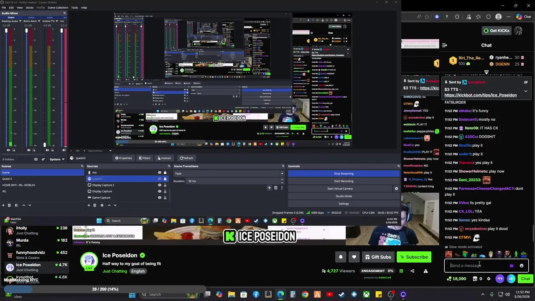Open the Docks menu in OBS
Image resolution: width=535 pixels, height=301 pixels.
tap(30, 8)
